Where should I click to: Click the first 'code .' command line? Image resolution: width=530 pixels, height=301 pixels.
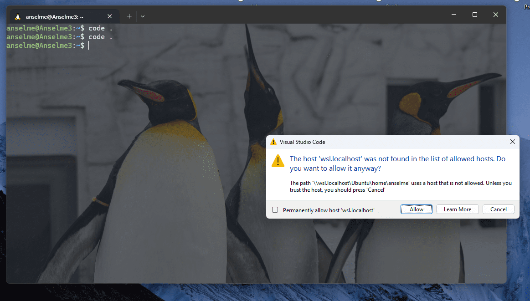pos(60,28)
